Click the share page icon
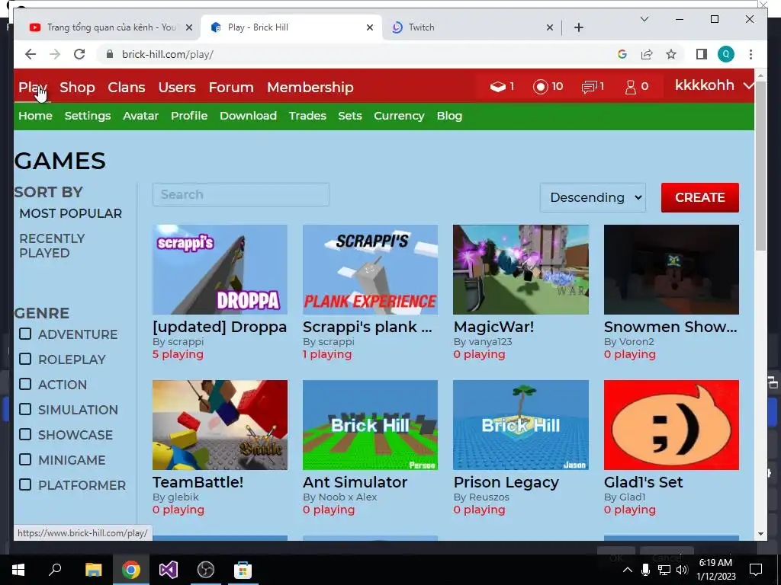The image size is (781, 585). 647,54
